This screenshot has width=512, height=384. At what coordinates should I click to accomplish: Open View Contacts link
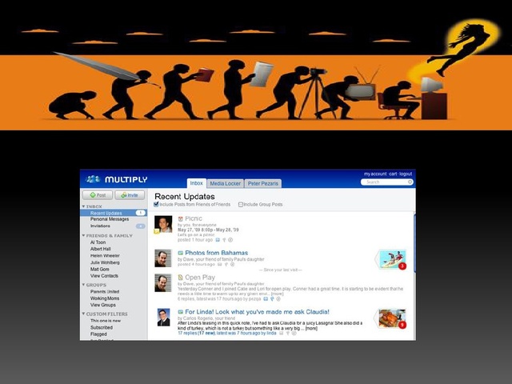coord(104,276)
